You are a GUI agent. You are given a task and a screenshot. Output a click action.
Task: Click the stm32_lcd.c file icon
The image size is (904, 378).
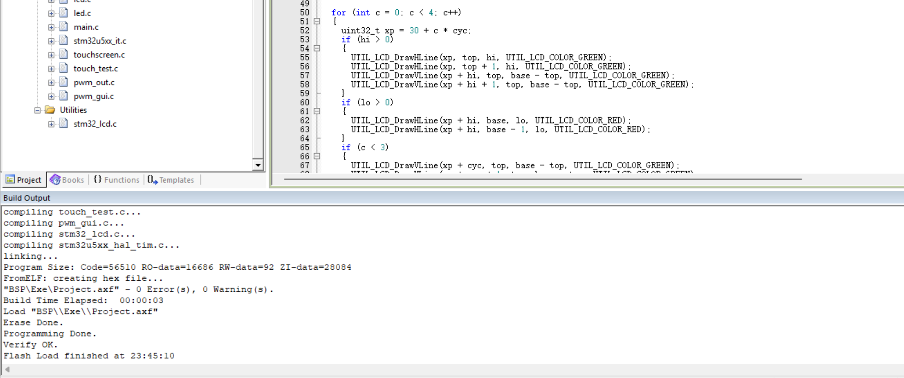pos(64,124)
